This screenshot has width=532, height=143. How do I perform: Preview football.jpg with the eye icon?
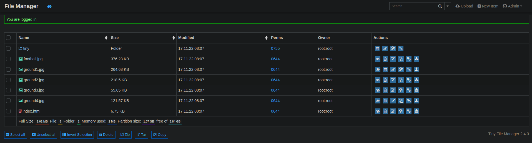point(377,59)
